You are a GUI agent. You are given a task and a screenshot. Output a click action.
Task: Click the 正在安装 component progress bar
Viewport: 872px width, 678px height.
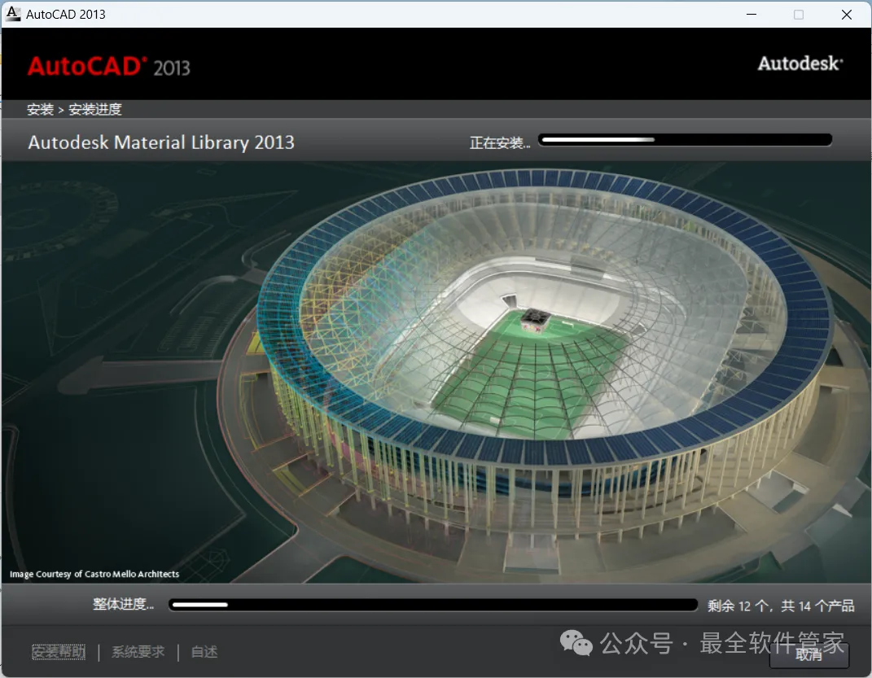tap(686, 140)
